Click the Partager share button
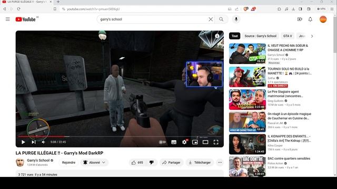 [x=171, y=163]
